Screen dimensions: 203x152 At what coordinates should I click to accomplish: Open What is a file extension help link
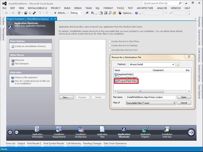[26, 77]
